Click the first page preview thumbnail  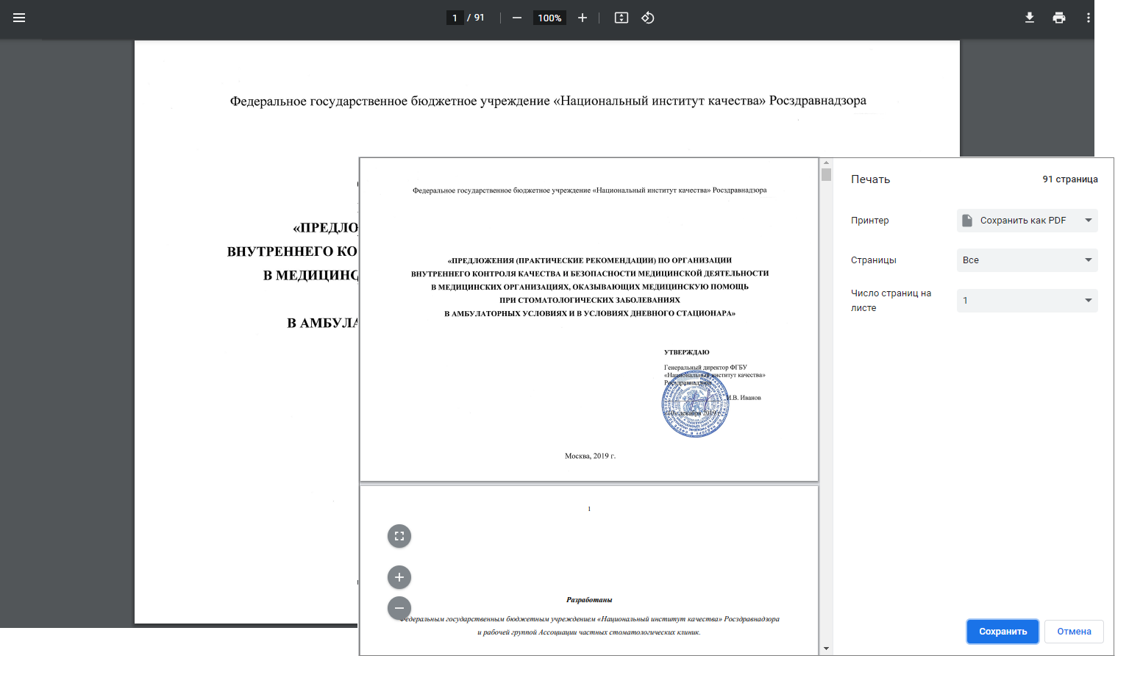[x=589, y=320]
